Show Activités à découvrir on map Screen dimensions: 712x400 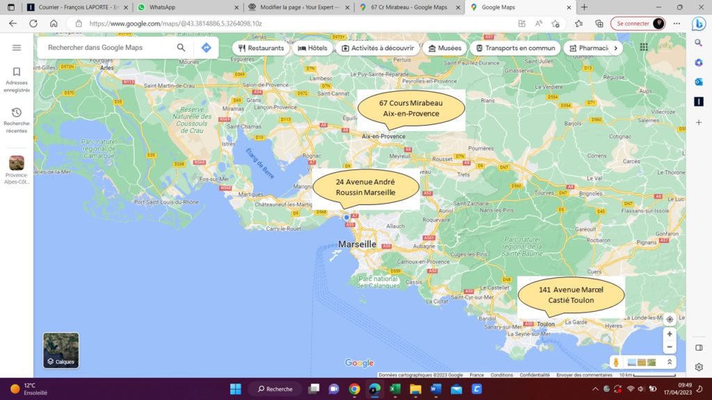click(378, 48)
